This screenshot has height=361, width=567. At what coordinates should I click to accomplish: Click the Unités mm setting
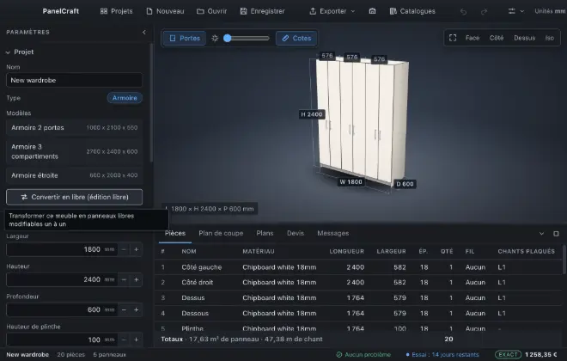pyautogui.click(x=550, y=11)
